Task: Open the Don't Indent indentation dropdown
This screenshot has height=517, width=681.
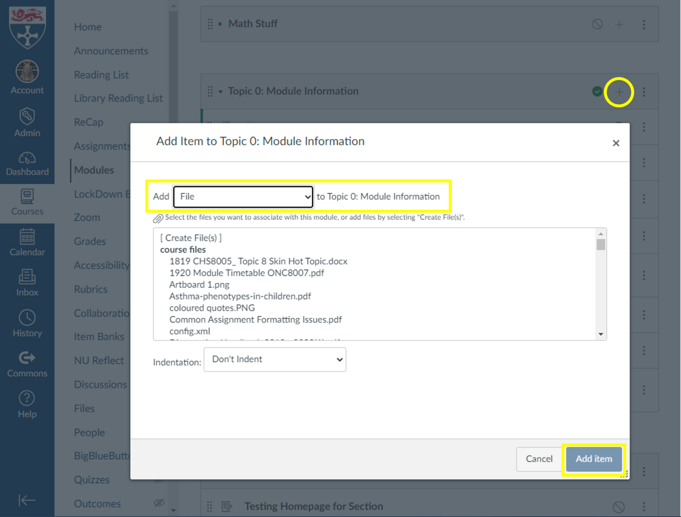Action: click(275, 359)
